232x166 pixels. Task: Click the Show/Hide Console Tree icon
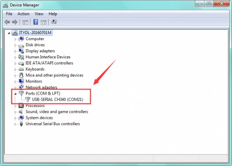pos(26,22)
